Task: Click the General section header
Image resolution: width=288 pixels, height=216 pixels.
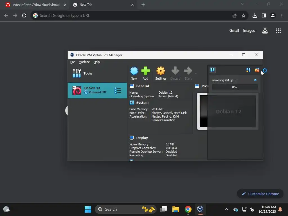Action: click(143, 86)
